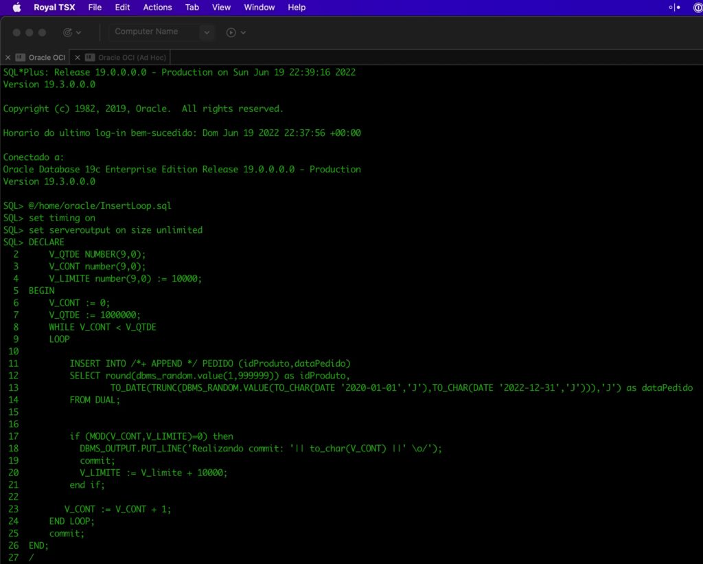Click the connection action icon in the toolbar
The image size is (703, 564).
(x=69, y=32)
